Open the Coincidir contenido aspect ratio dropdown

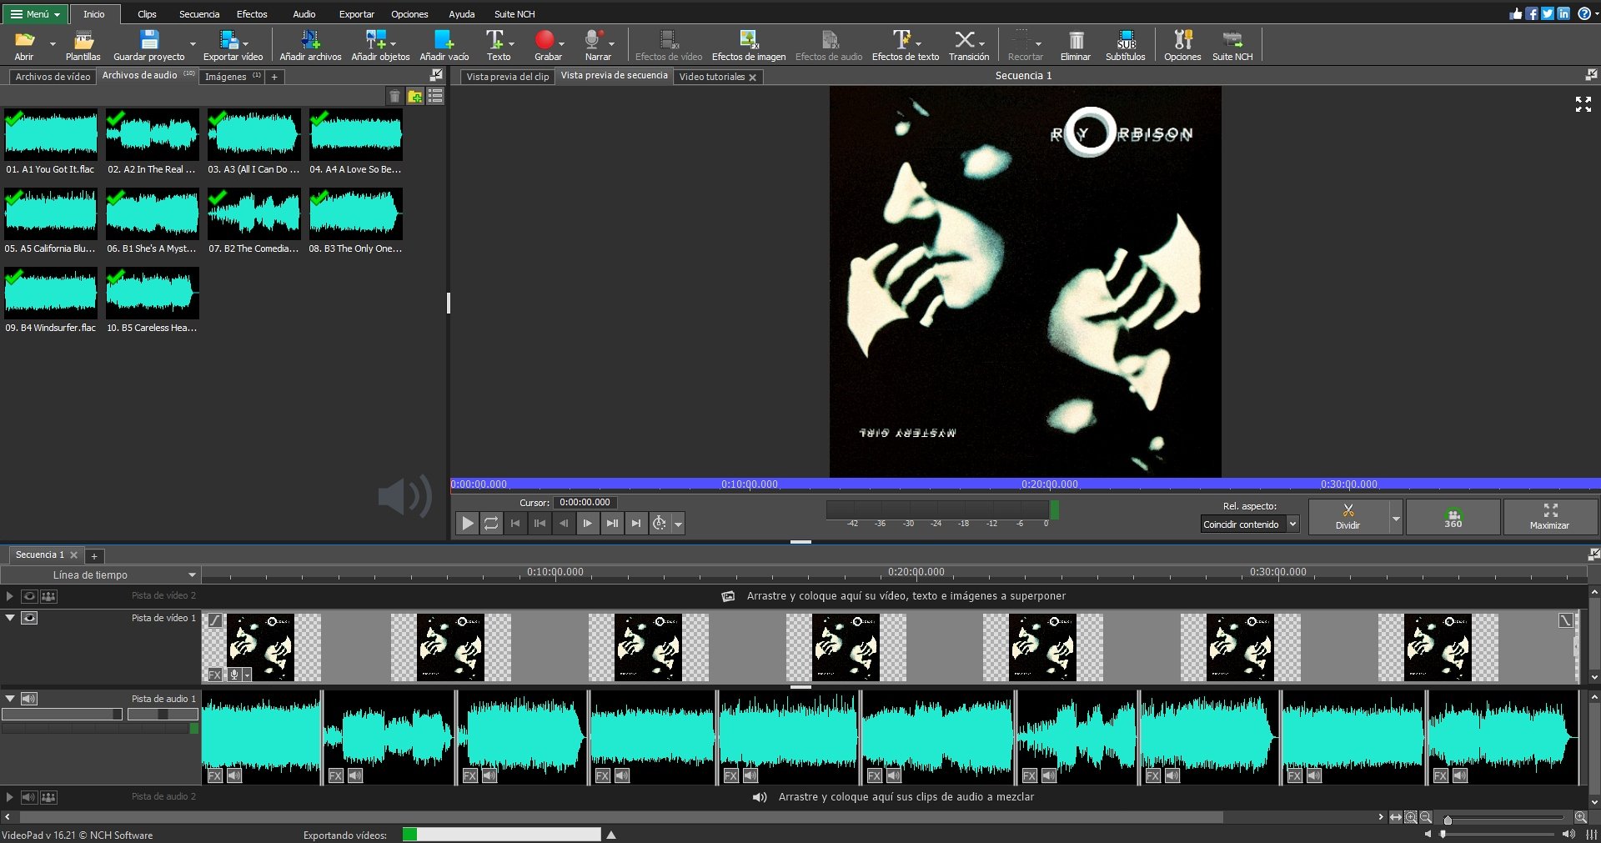(1249, 524)
